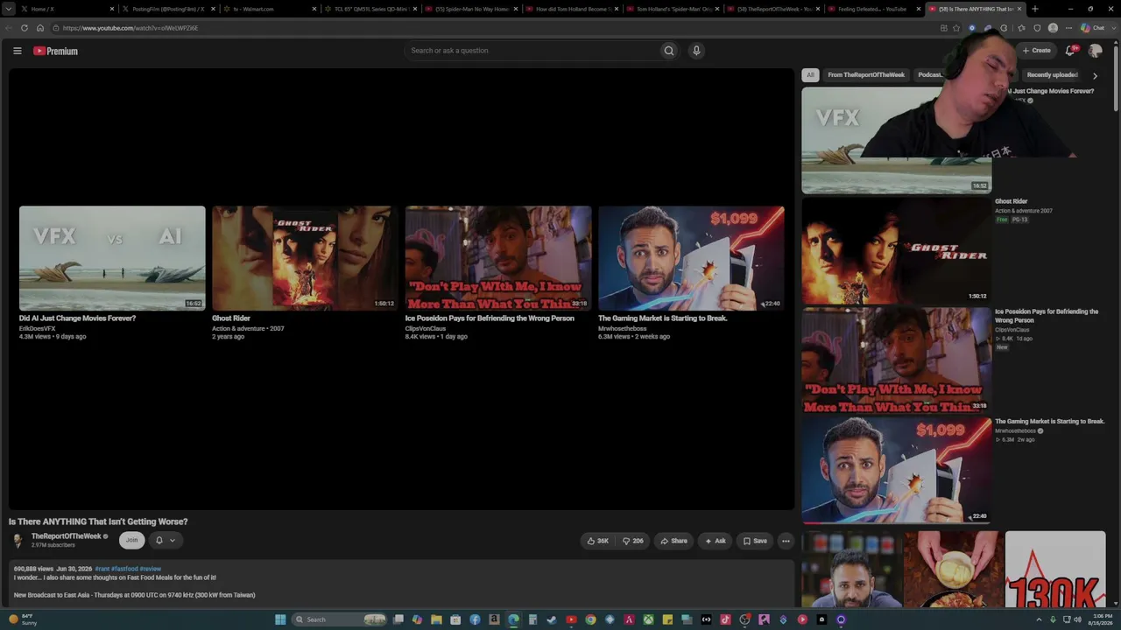Open TheReportOfTheWeek channel avatar

(x=18, y=541)
